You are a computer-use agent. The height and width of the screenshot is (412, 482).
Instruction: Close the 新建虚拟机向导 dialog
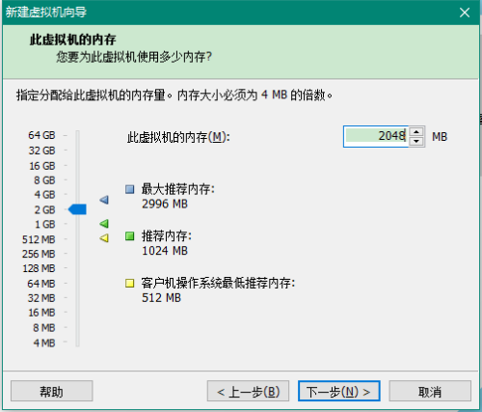click(x=465, y=13)
